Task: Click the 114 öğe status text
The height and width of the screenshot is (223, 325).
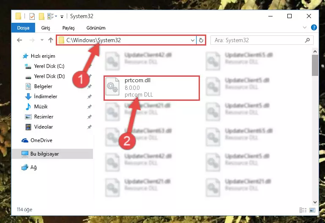Action: [x=25, y=210]
